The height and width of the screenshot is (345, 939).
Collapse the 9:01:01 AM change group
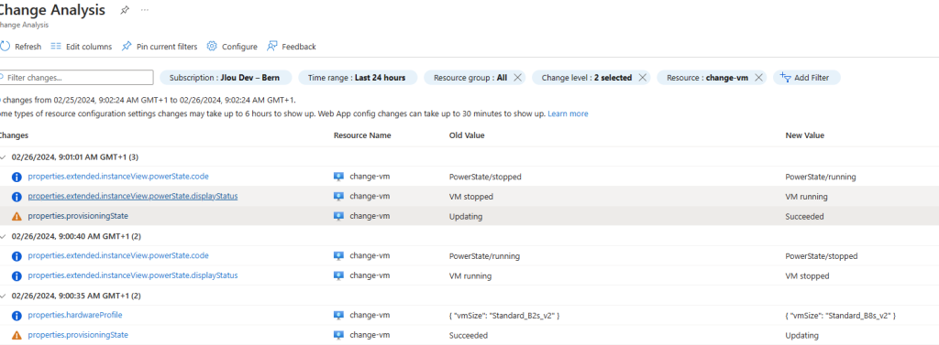click(x=5, y=156)
